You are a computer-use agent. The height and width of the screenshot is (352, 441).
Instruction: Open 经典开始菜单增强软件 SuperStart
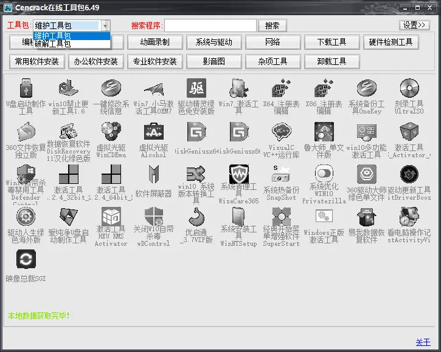281,217
